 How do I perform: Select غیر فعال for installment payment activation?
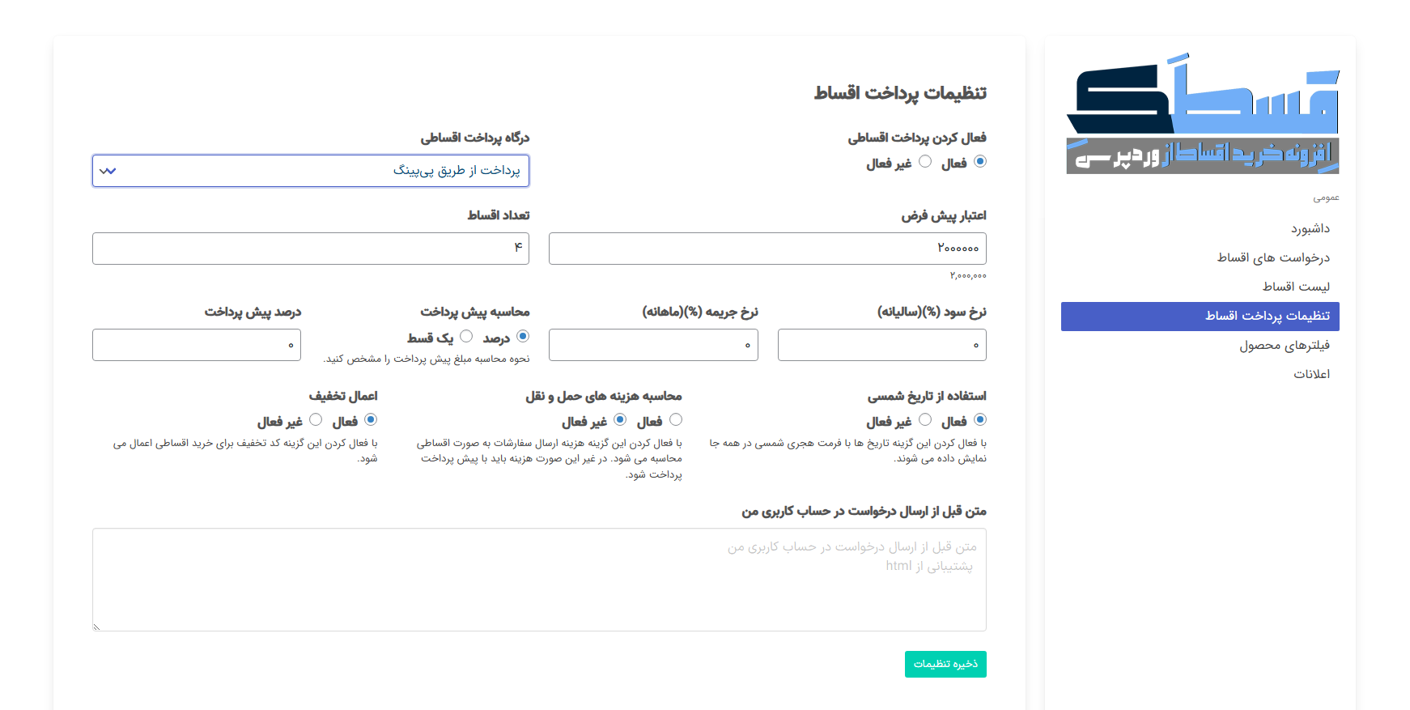point(925,162)
